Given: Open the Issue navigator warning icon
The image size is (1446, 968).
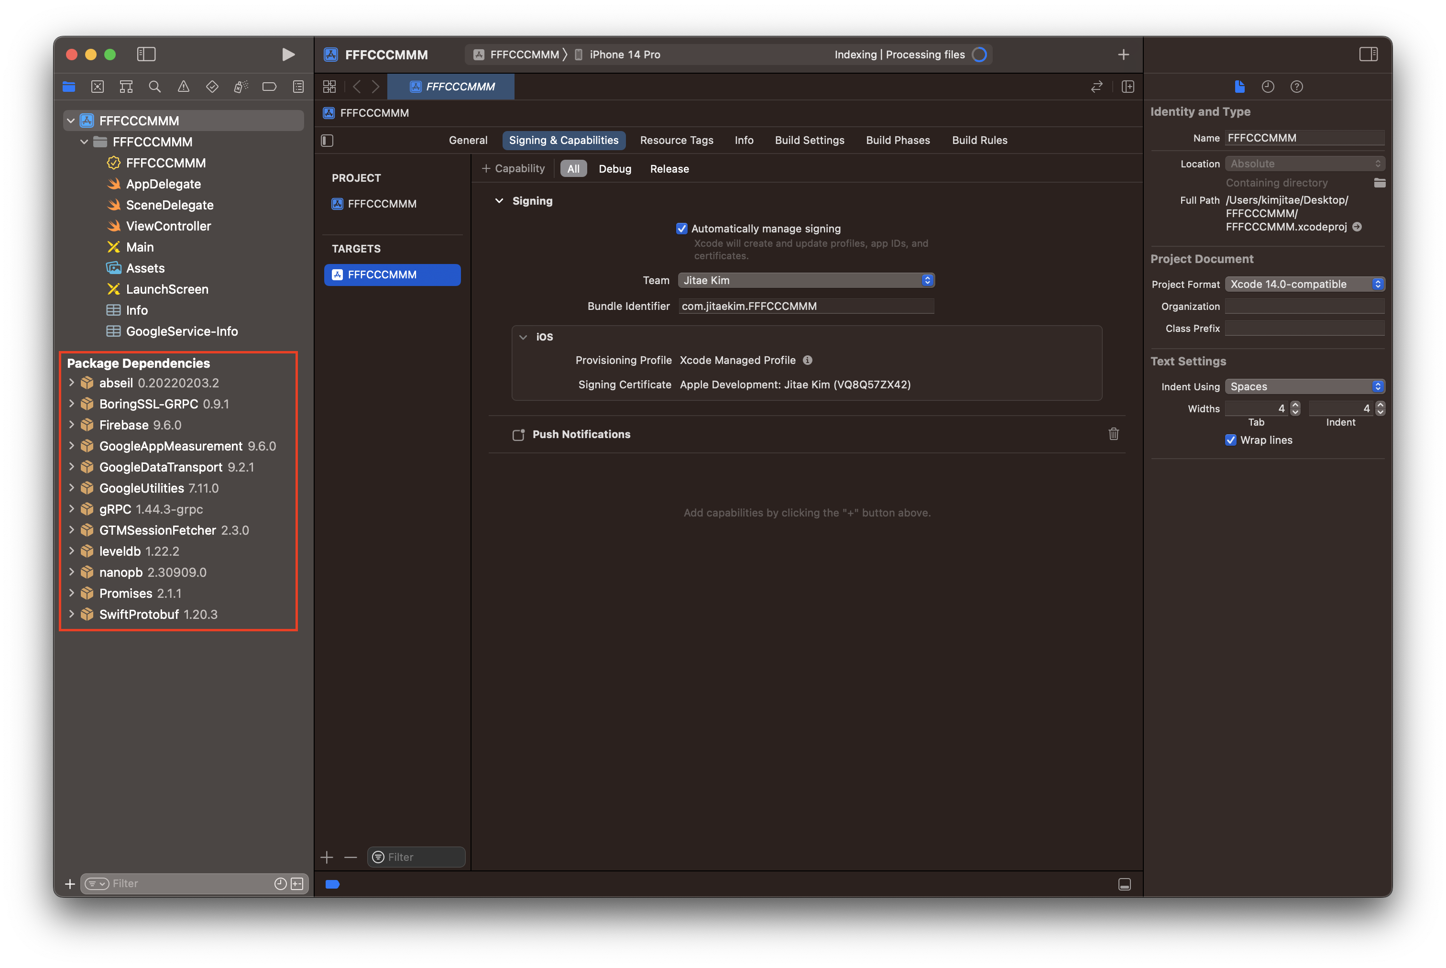Looking at the screenshot, I should pos(183,87).
